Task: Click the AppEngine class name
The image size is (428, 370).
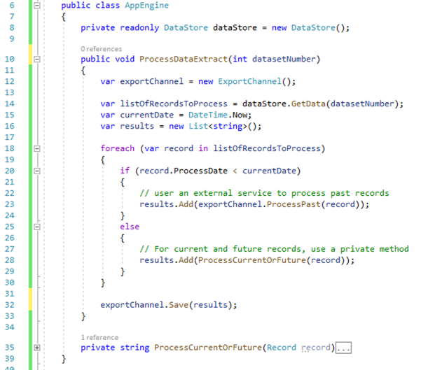Action: pyautogui.click(x=147, y=6)
